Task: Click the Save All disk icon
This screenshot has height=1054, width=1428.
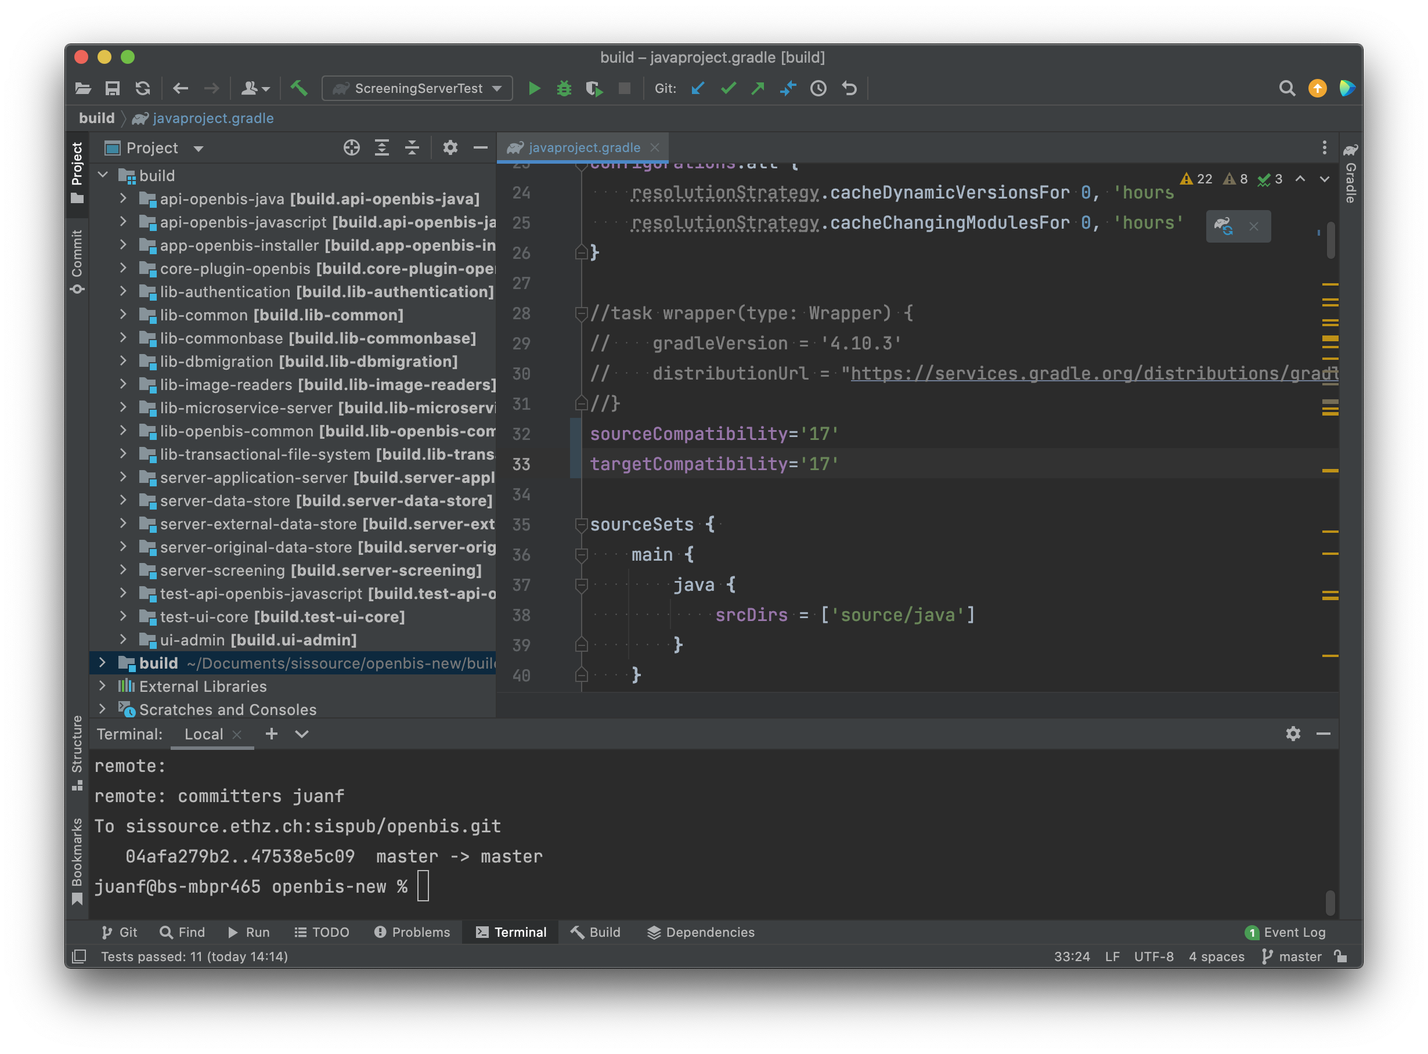Action: pyautogui.click(x=113, y=89)
